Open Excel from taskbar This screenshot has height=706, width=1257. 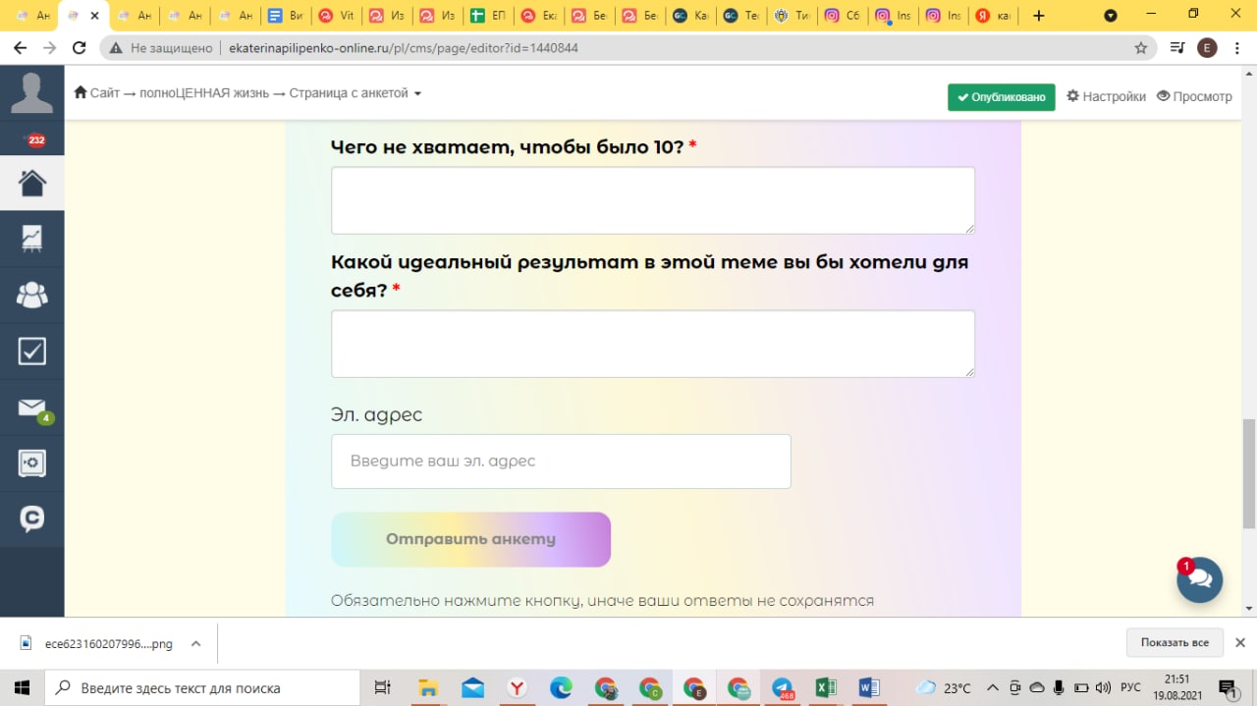click(825, 687)
